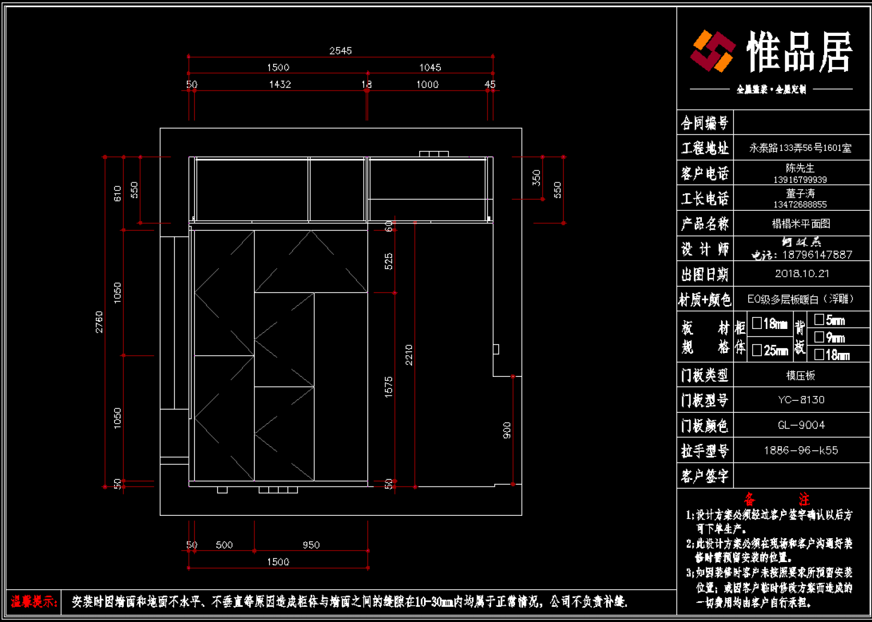Screen dimensions: 872x622
Task: Tick the 25mm cabinet body checkbox
Action: point(756,350)
